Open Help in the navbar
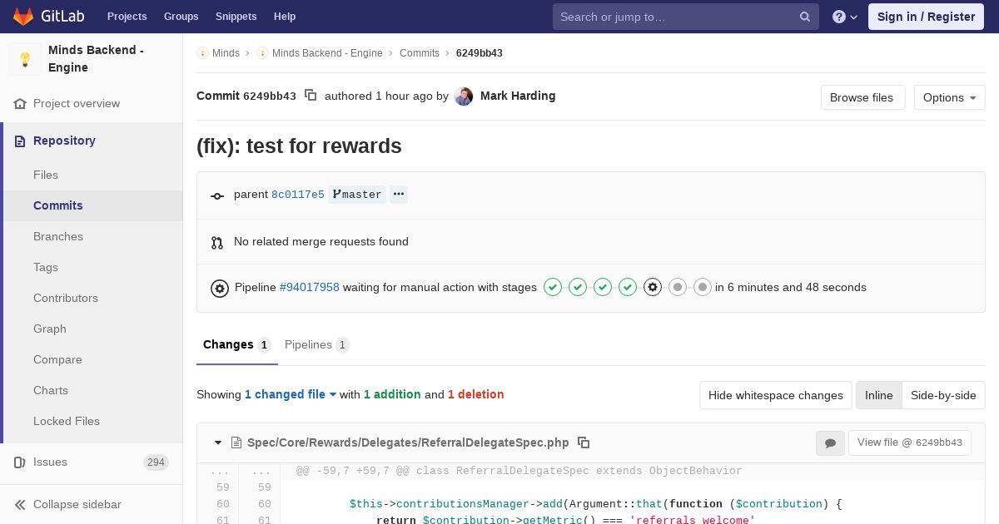The width and height of the screenshot is (999, 524). click(285, 17)
